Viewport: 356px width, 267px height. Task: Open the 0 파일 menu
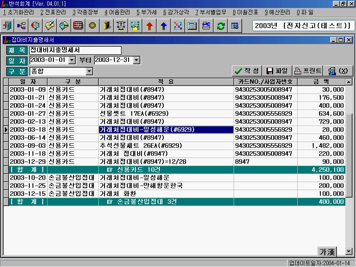(305, 12)
